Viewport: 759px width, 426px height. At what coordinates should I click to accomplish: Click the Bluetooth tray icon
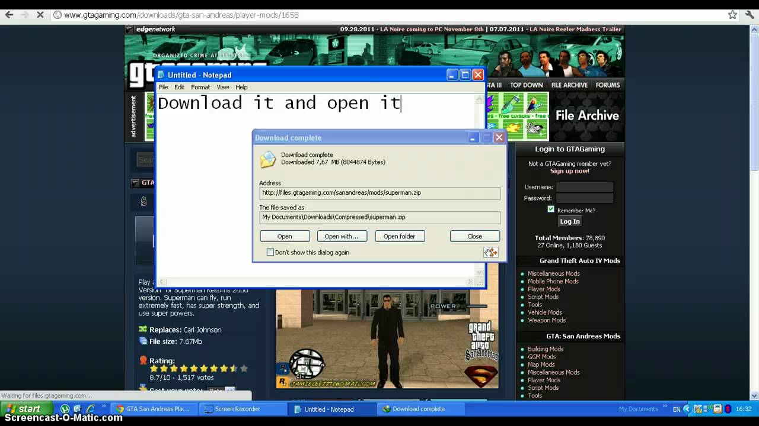(728, 409)
